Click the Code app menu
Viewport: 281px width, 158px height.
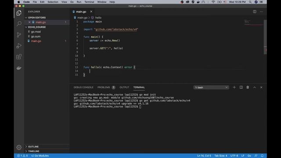[26, 2]
